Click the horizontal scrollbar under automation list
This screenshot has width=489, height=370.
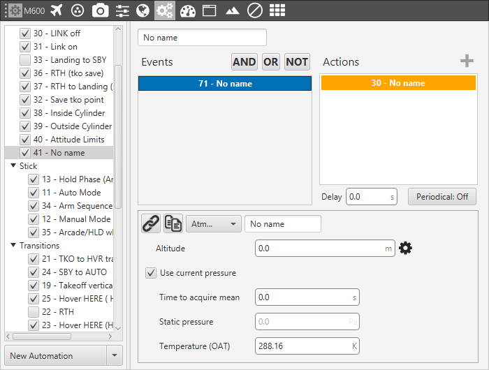[x=42, y=336]
